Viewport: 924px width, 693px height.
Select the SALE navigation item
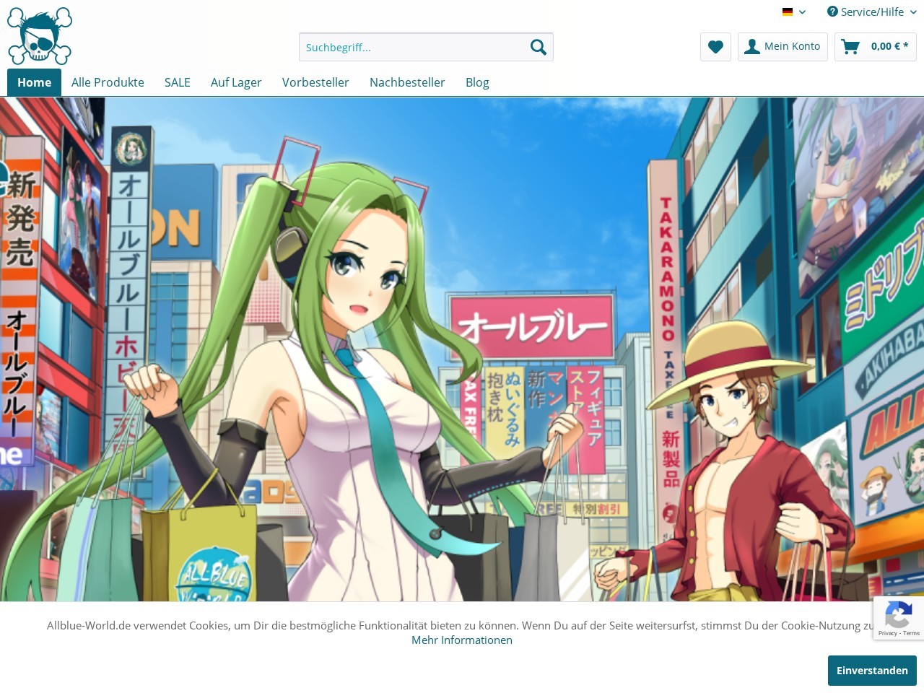pyautogui.click(x=177, y=82)
